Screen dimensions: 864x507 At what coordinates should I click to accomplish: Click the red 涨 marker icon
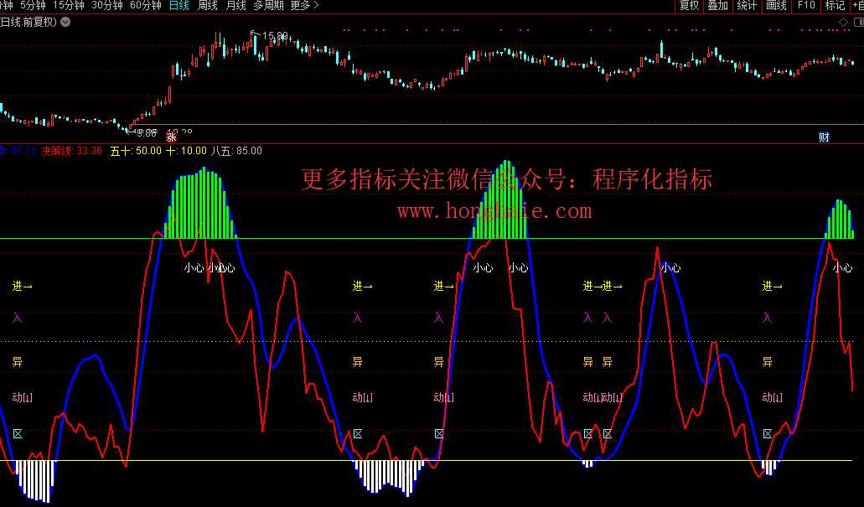(171, 137)
